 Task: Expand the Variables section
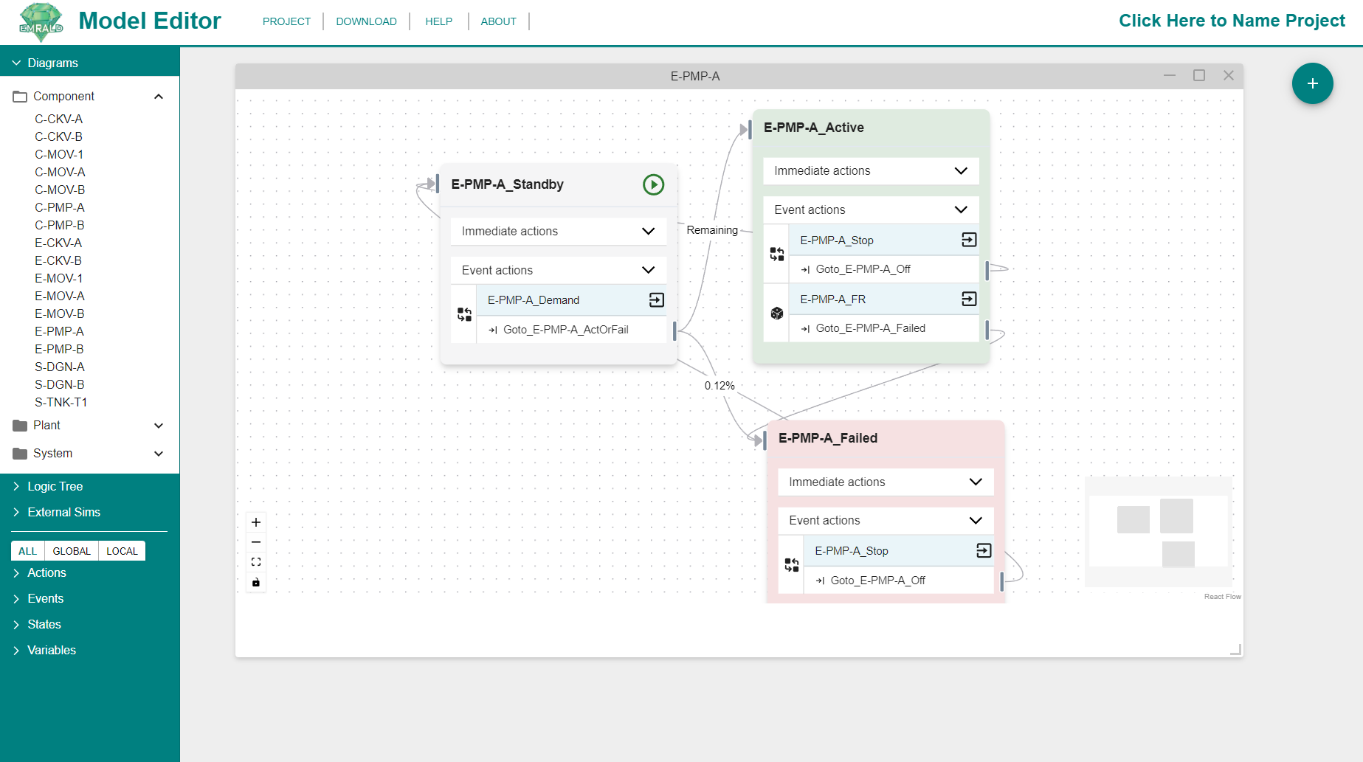16,651
